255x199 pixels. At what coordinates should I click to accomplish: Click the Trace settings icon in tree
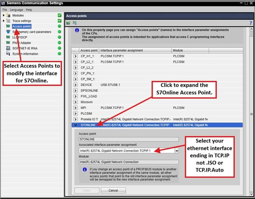coord(8,21)
